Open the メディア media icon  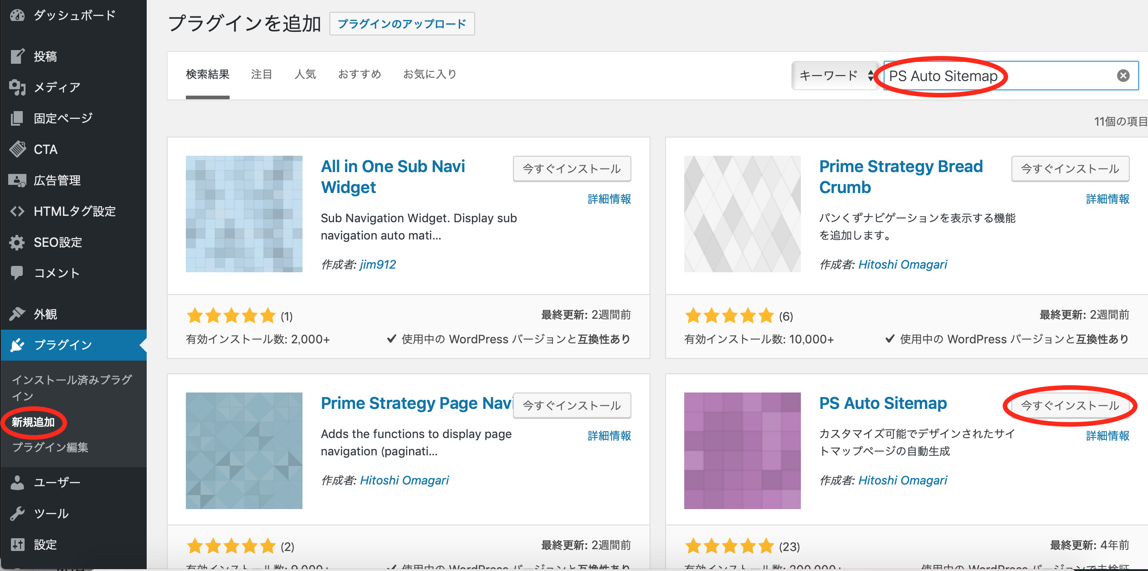pos(17,87)
